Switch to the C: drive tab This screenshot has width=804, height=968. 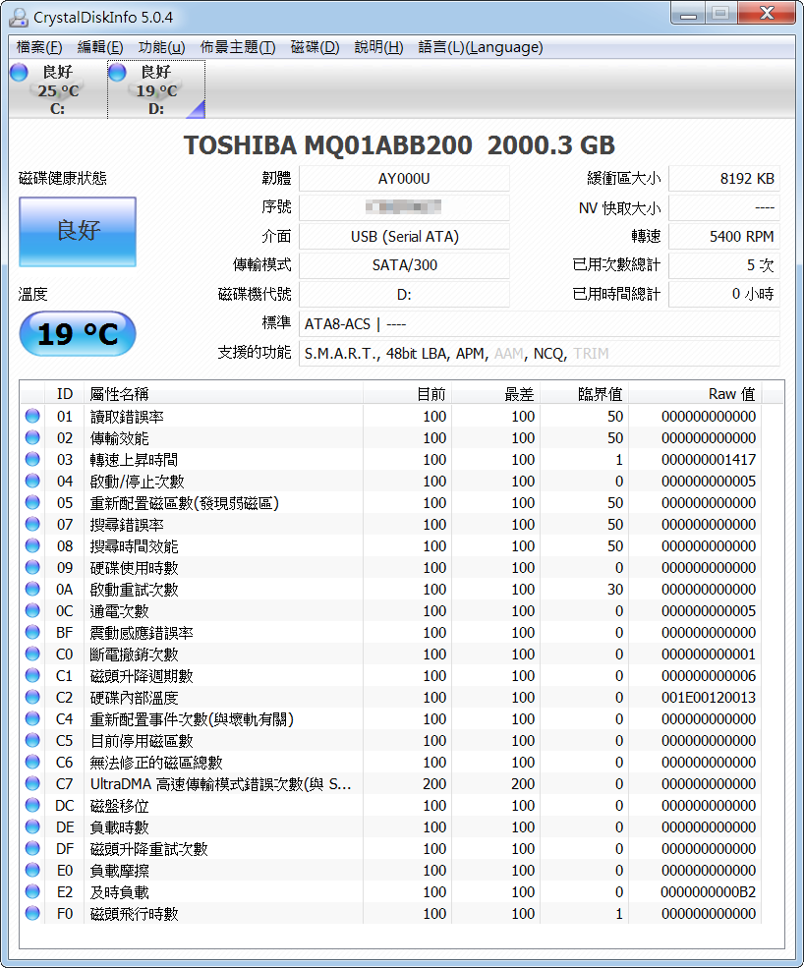coord(58,89)
